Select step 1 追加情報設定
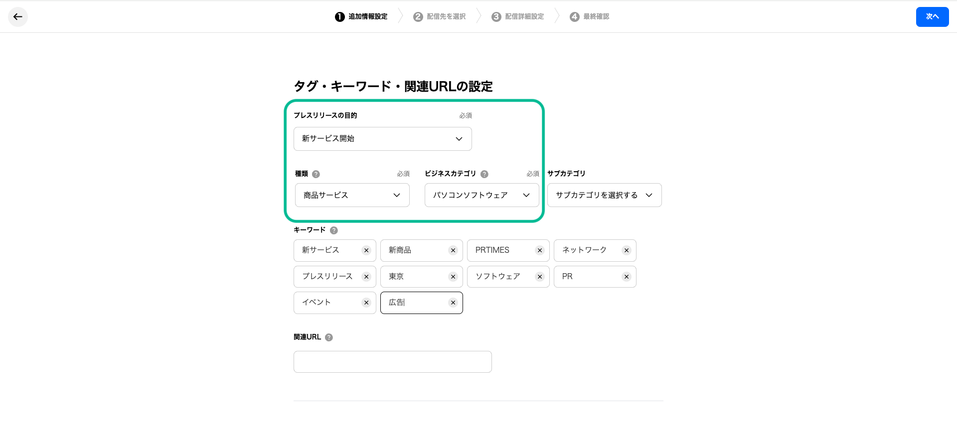The image size is (957, 423). [361, 17]
